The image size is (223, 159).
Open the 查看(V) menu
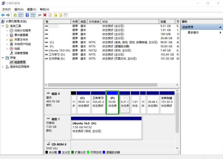32,9
